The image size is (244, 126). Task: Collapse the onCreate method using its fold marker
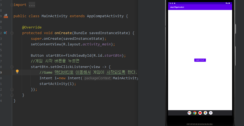point(12,33)
